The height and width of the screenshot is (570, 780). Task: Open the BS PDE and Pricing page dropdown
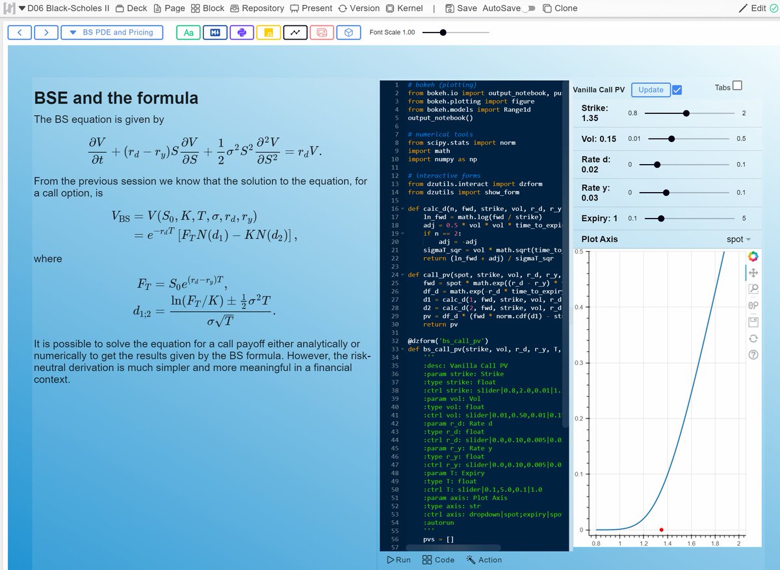click(x=112, y=32)
